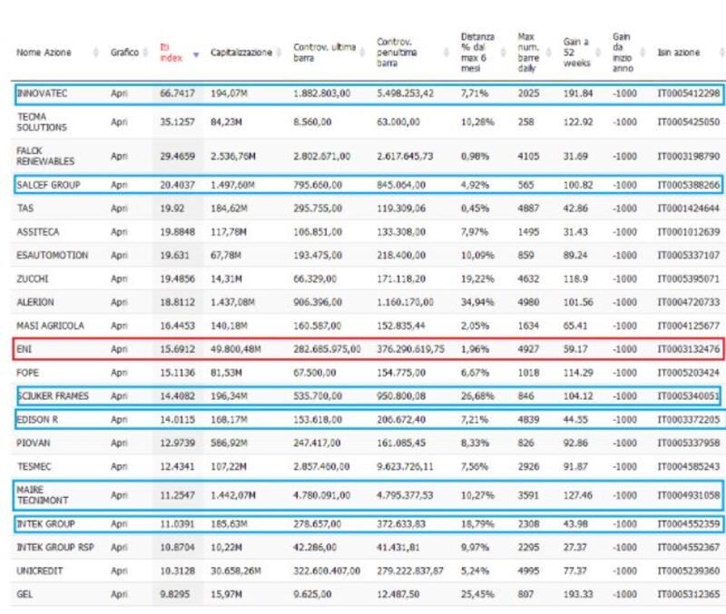The height and width of the screenshot is (614, 726).
Task: Select the ENI stock name
Action: coord(25,349)
